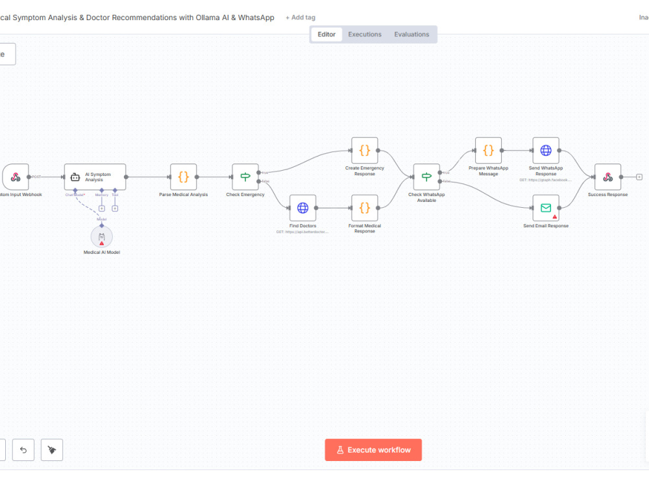Image resolution: width=649 pixels, height=487 pixels.
Task: Open the Evaluations tab
Action: 411,34
